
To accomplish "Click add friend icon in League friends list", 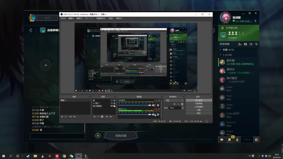I will 240,44.
